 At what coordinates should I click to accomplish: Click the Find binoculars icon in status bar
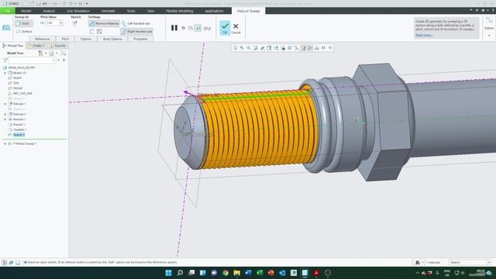(418, 263)
